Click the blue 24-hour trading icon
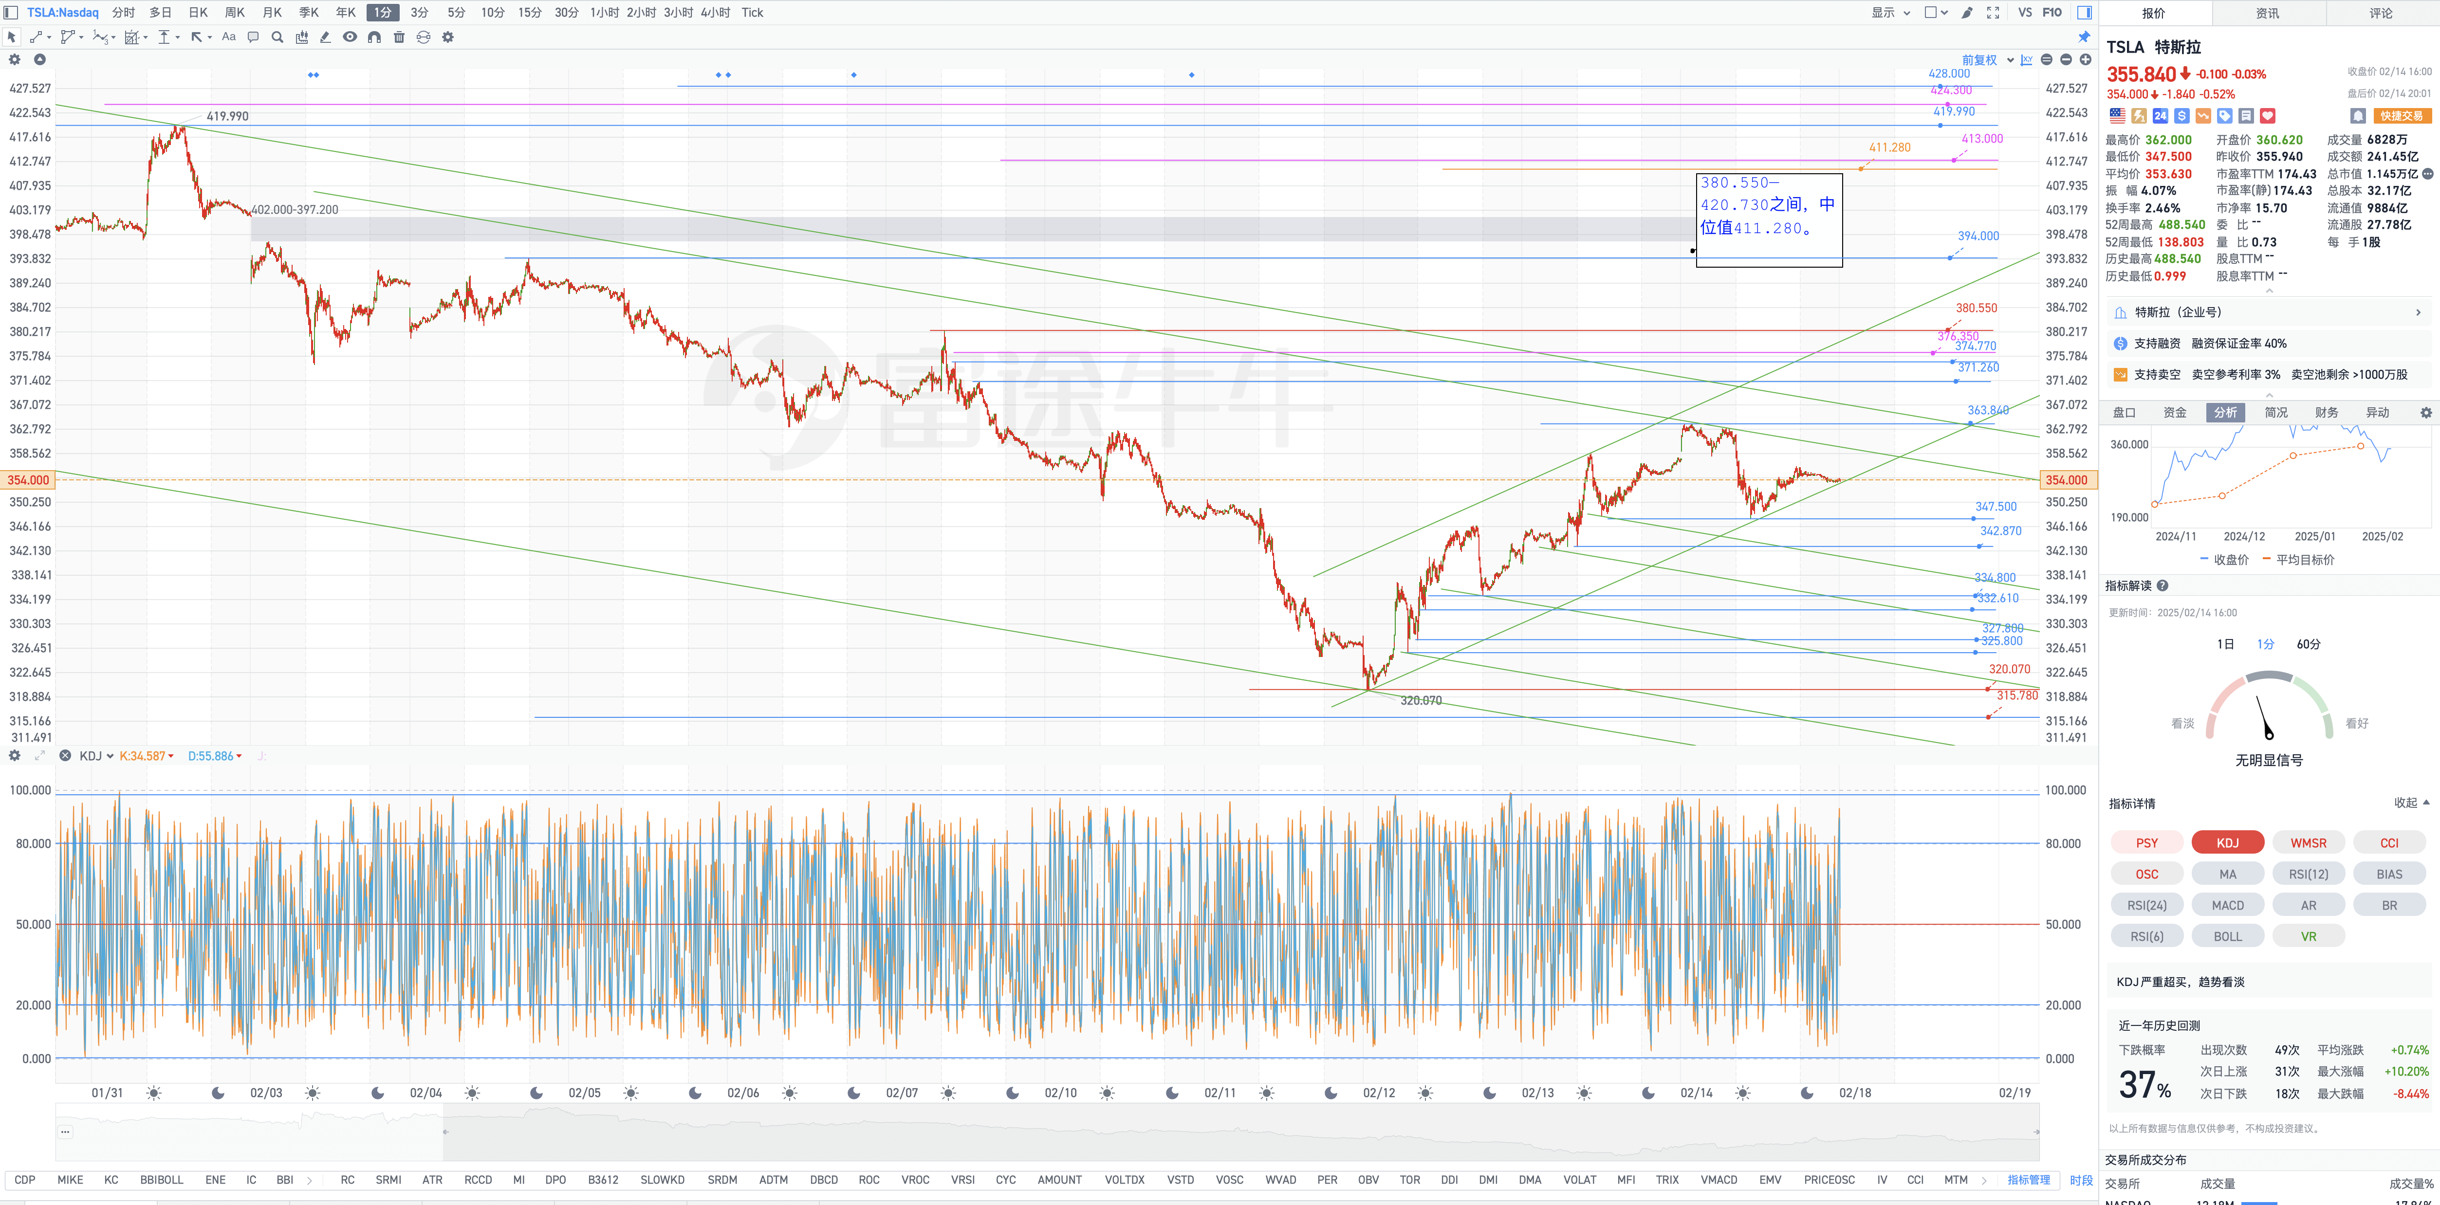Viewport: 2440px width, 1205px height. tap(2160, 115)
